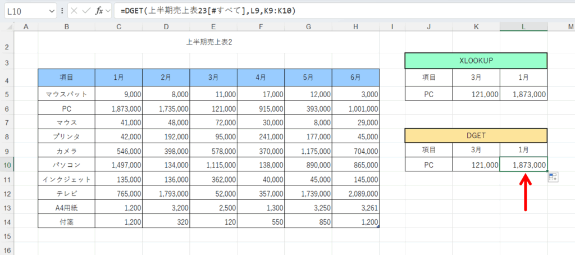Select row 10 header
This screenshot has height=255, width=575.
tap(7, 165)
